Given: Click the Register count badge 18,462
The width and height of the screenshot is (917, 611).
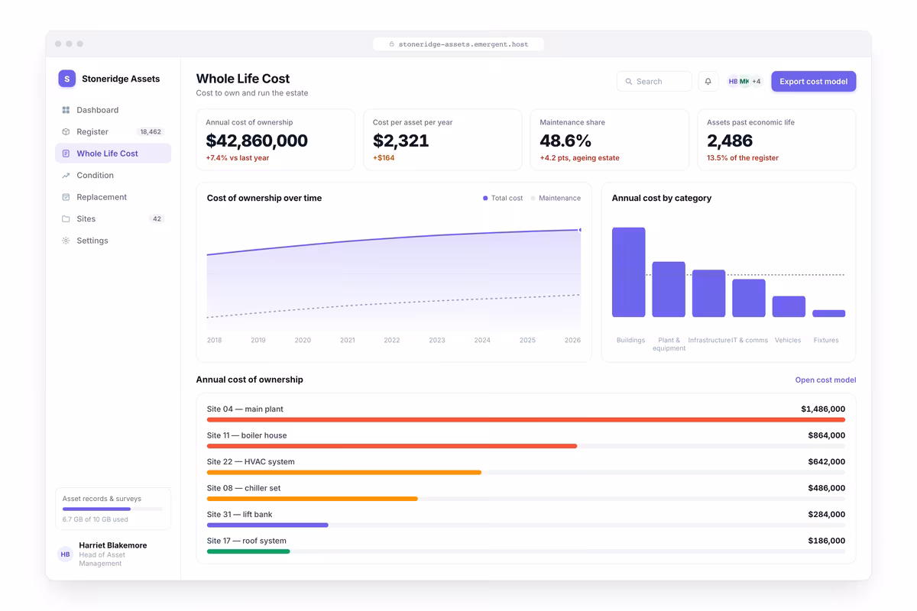Looking at the screenshot, I should coord(151,131).
